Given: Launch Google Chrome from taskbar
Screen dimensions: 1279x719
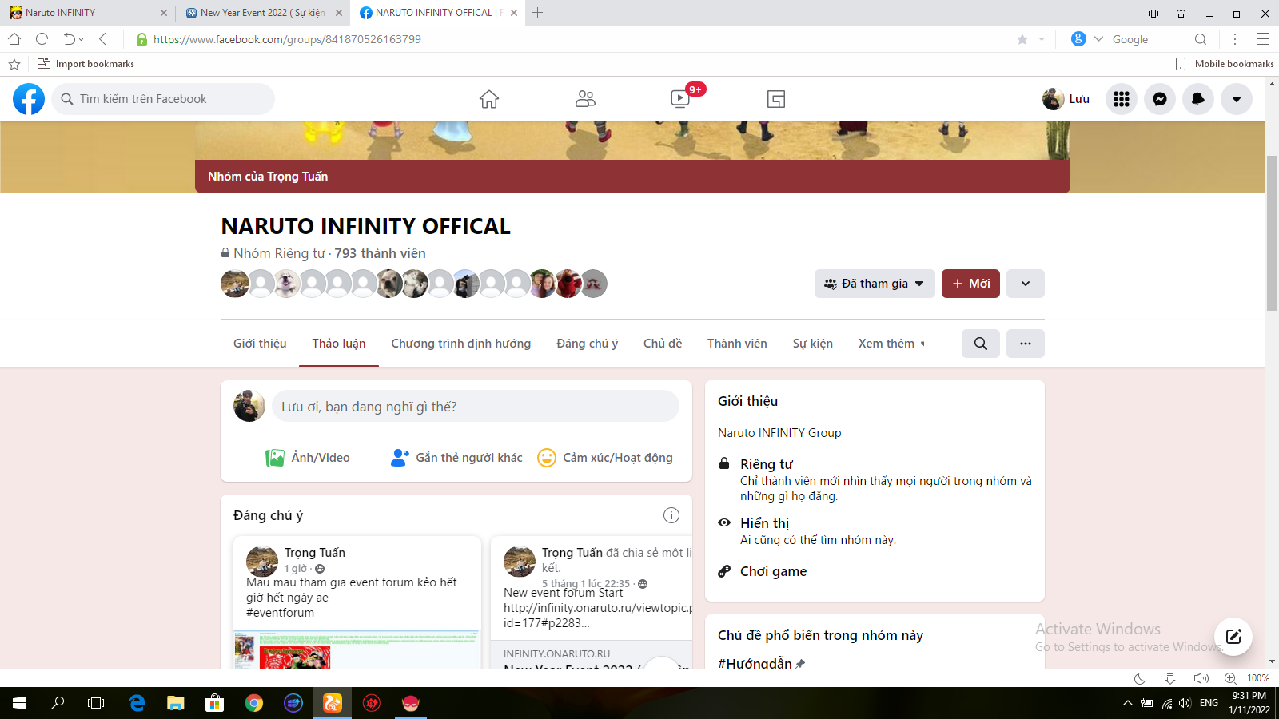Looking at the screenshot, I should (254, 703).
